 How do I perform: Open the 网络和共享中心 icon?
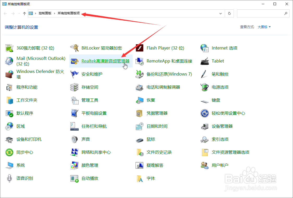[74, 152]
